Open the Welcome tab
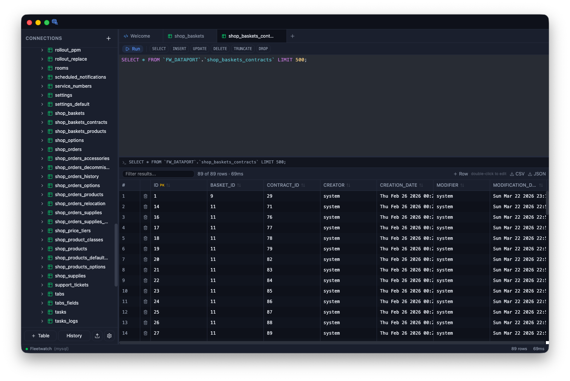Image resolution: width=570 pixels, height=381 pixels. [x=140, y=36]
